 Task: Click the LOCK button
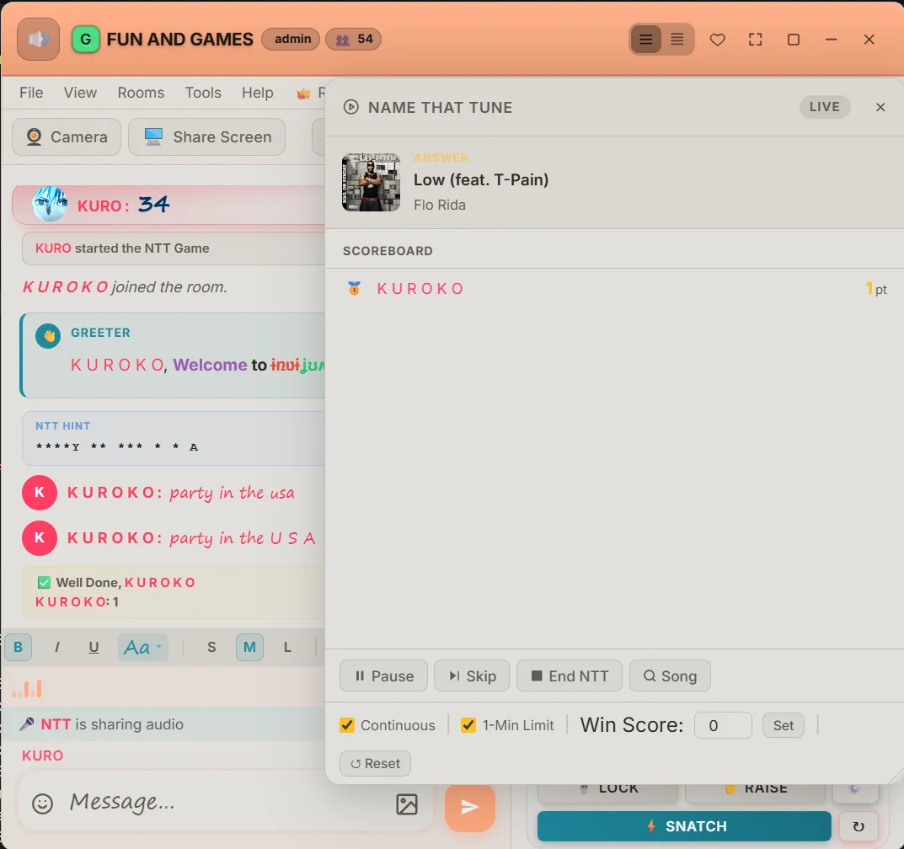607,790
